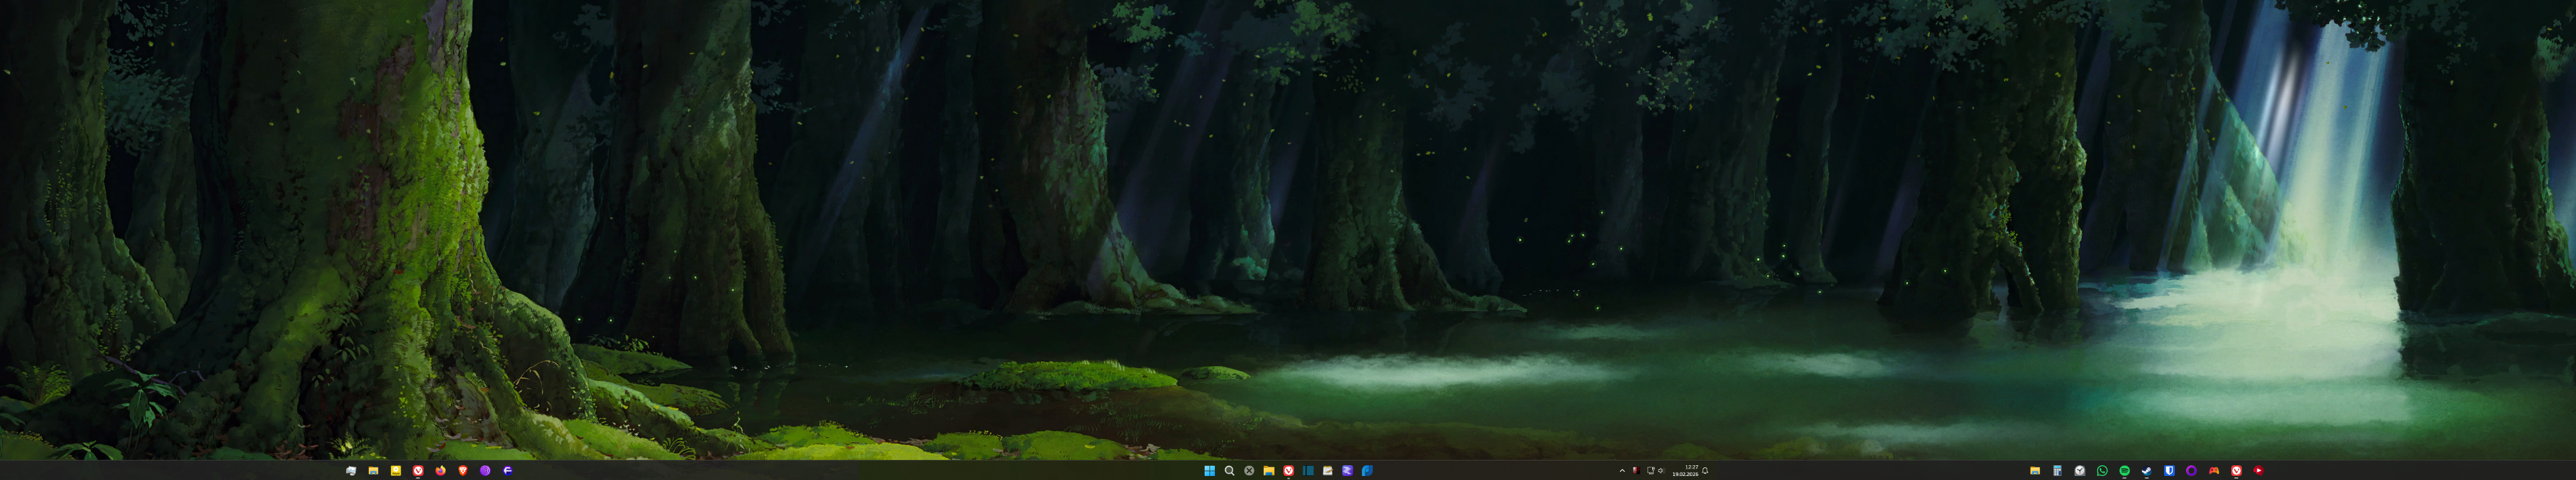
Task: Open Task Manager icon on left taskbar
Action: click(351, 470)
